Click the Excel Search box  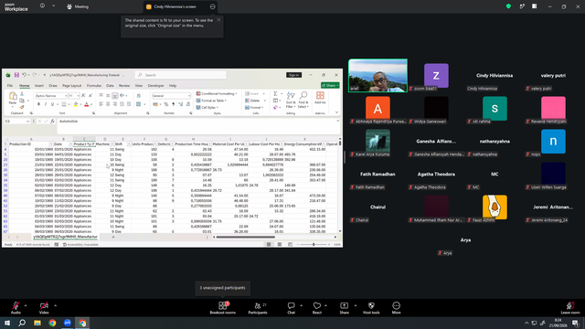[x=181, y=75]
